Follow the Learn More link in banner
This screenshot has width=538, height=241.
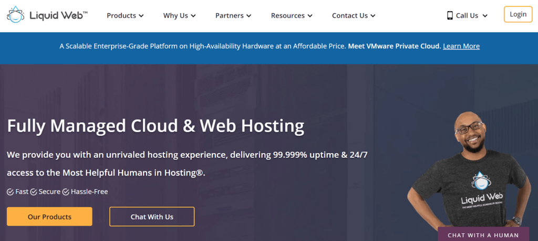point(461,46)
